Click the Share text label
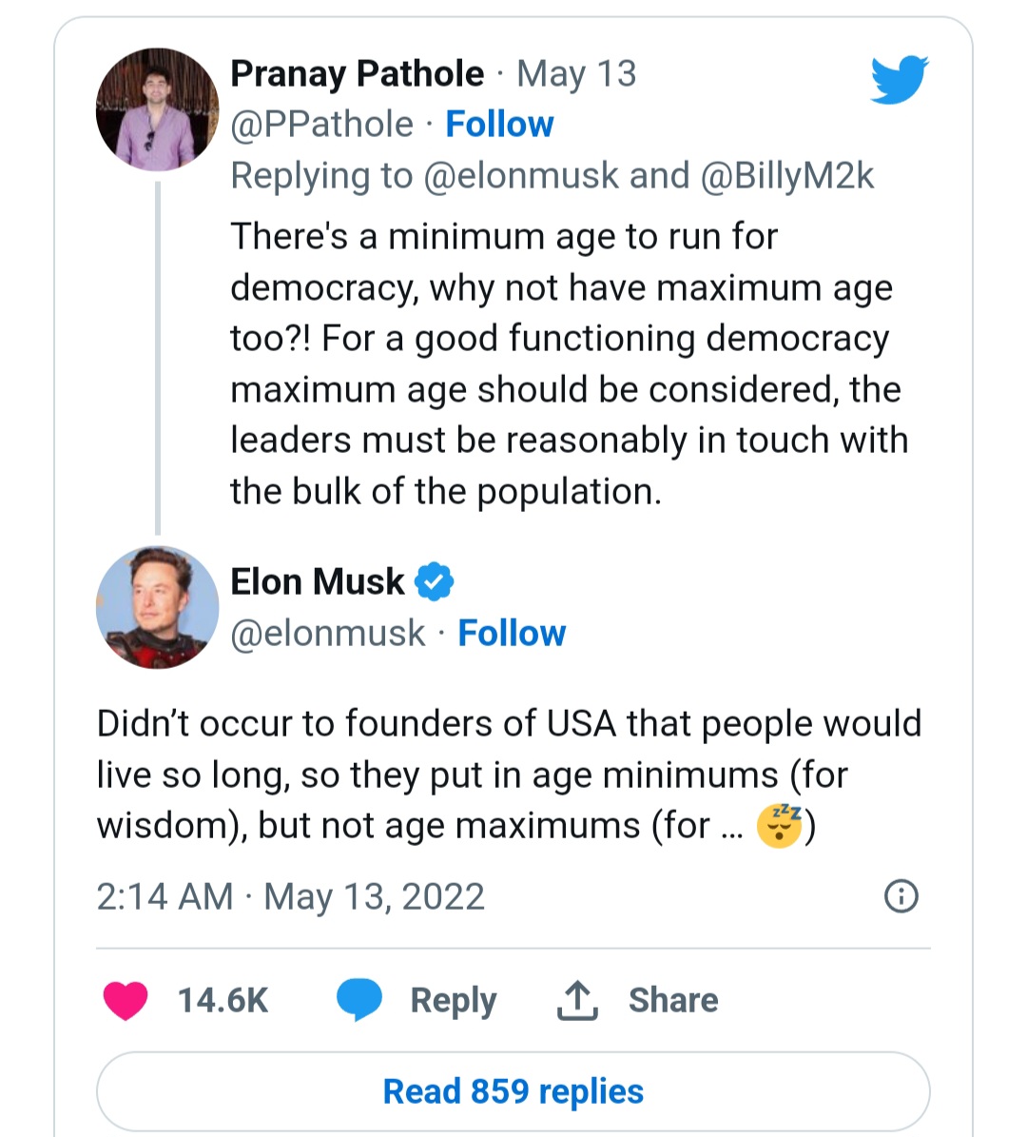Viewport: 1027px width, 1137px height. coord(673,1000)
